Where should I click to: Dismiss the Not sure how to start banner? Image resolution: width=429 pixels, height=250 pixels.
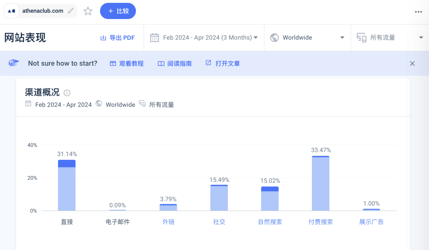[x=412, y=63]
